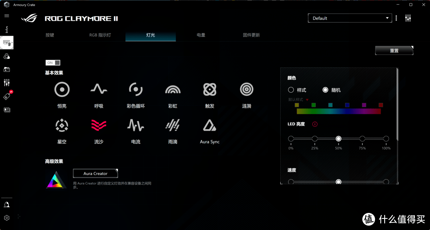430x230 pixels.
Task: Open the deals tag icon with notification
Action: pyautogui.click(x=7, y=96)
